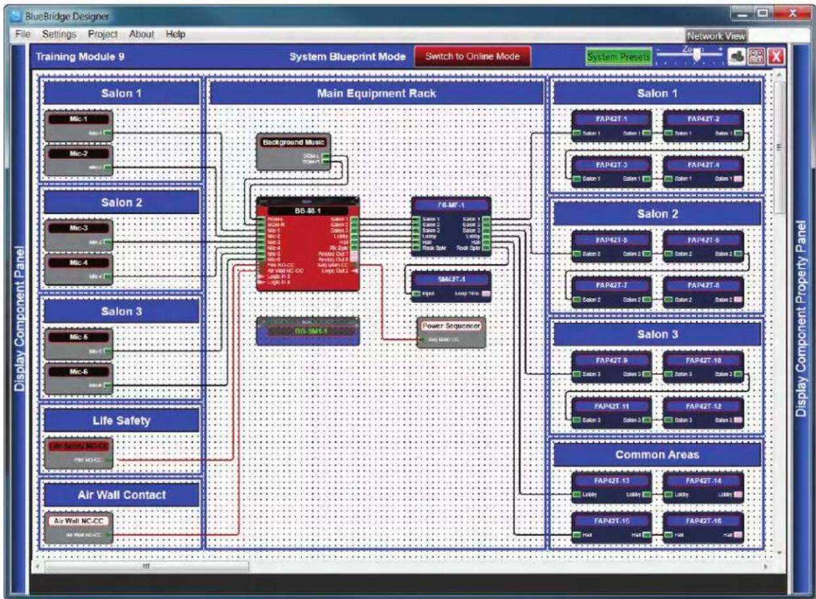Select the Background Music source block
Screen dimensions: 816x599
(x=293, y=152)
